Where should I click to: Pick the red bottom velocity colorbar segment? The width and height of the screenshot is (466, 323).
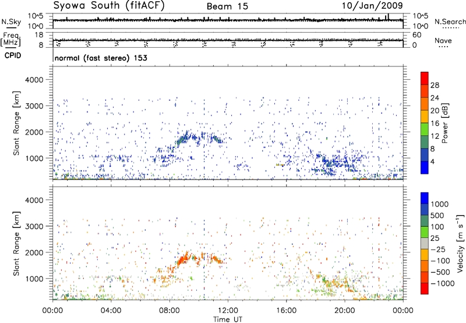(x=425, y=289)
